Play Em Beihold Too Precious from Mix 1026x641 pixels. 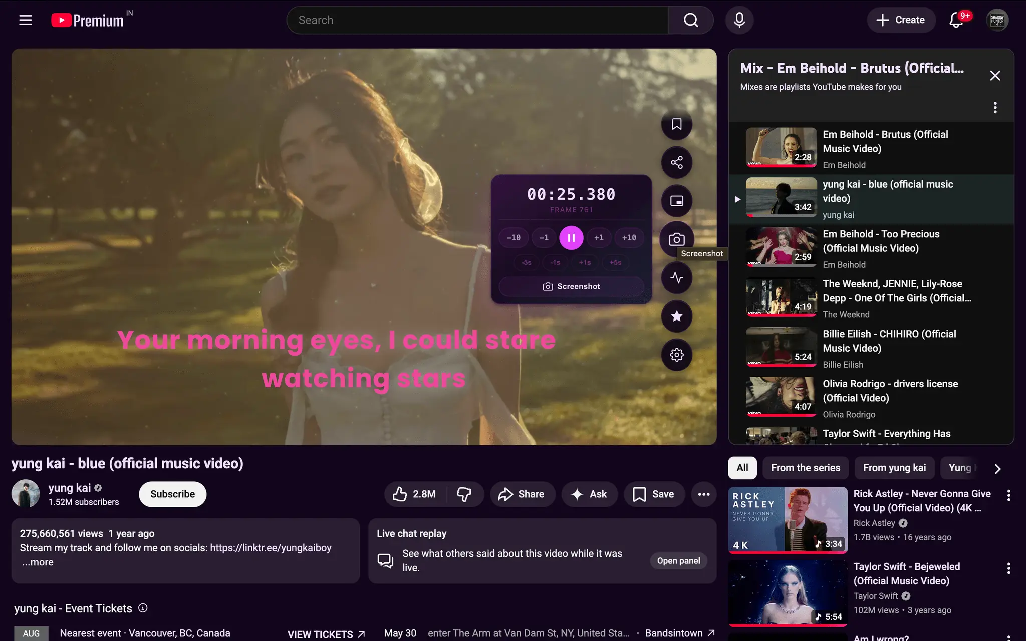(x=871, y=248)
